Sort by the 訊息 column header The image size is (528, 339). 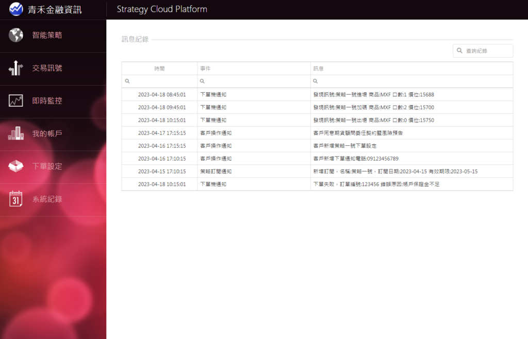pos(411,69)
